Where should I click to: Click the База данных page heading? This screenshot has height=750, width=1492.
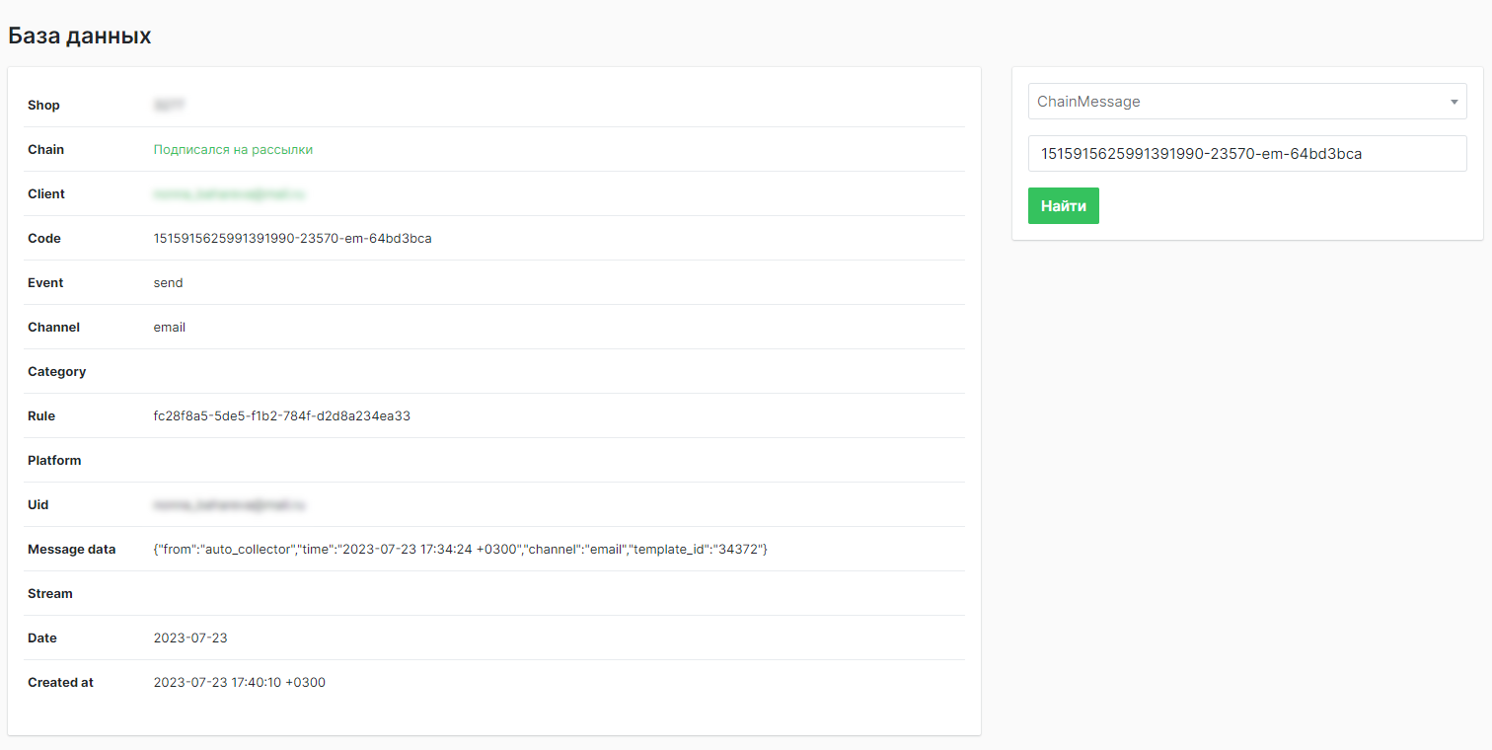point(80,37)
